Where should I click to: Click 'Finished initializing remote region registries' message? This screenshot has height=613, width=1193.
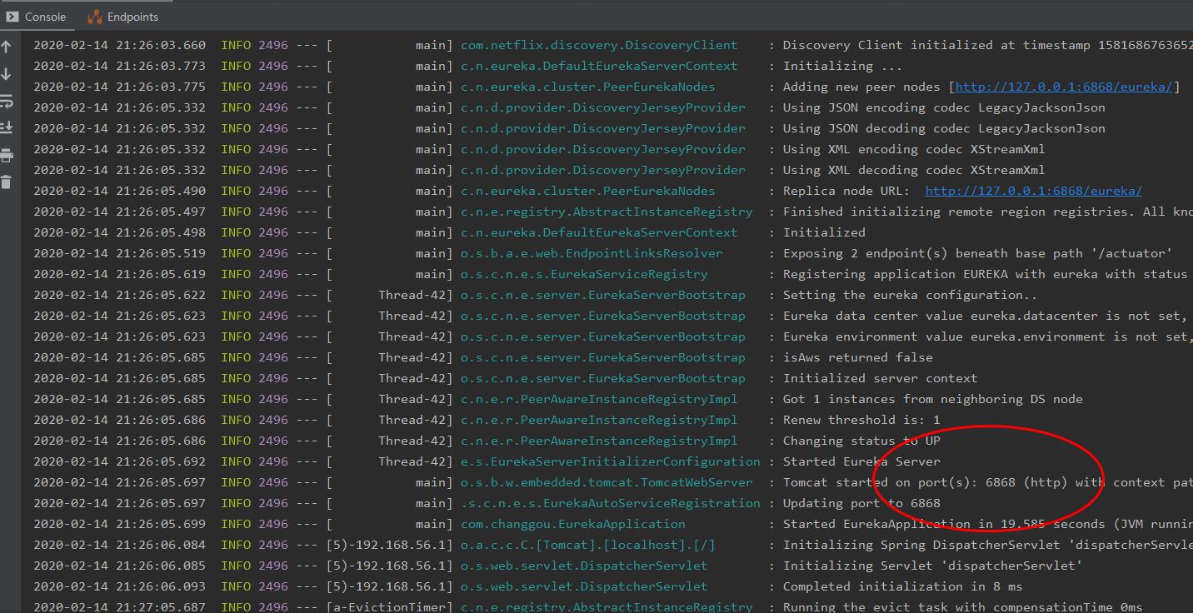point(987,212)
